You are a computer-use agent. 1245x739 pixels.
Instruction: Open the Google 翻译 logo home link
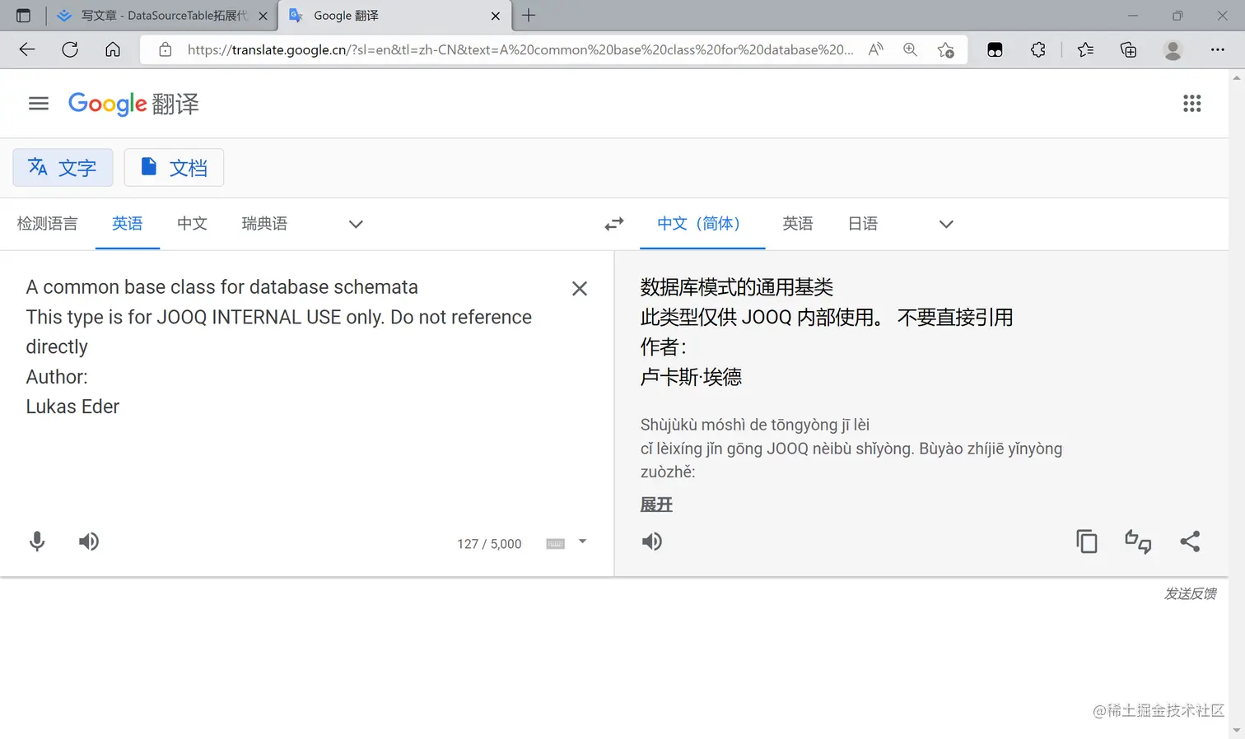(x=133, y=104)
